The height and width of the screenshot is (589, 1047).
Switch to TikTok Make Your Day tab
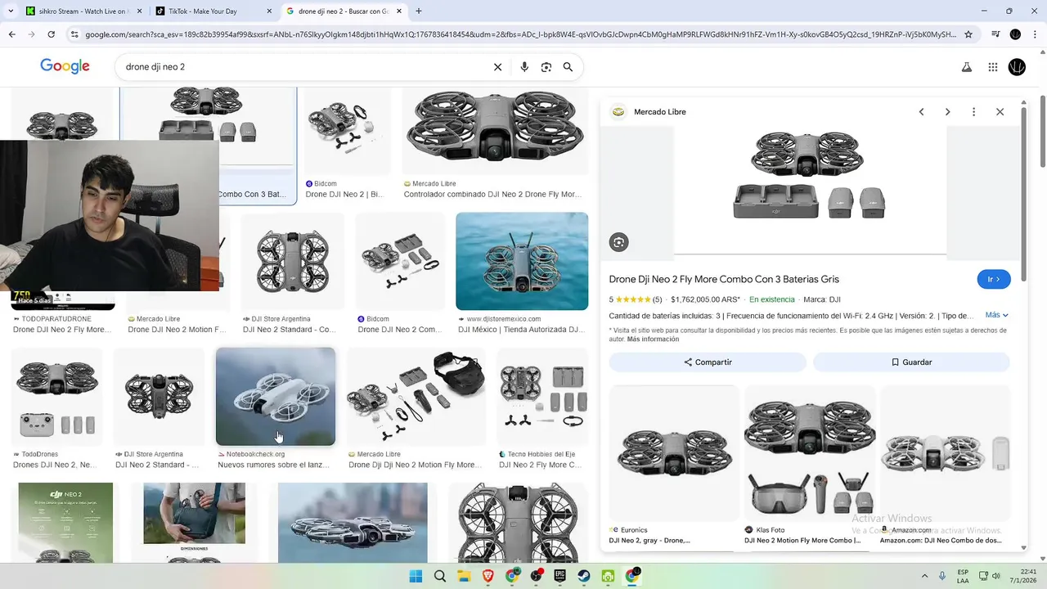[213, 11]
